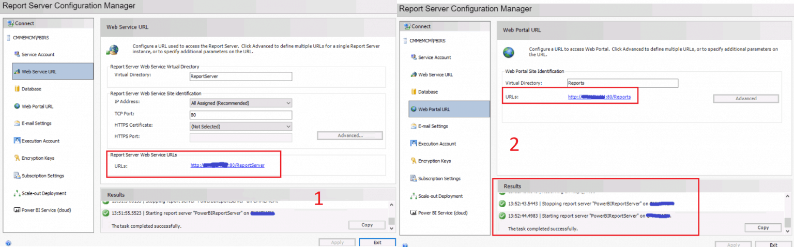Open Subscription Settings icon in right window
794x247 pixels.
point(414,178)
